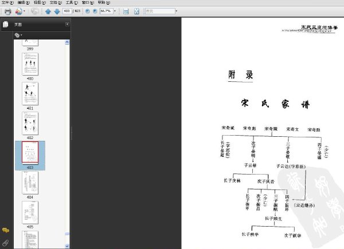Open the zoom level dropdown arrow
Viewport: 344px width, 249px height.
point(115,11)
